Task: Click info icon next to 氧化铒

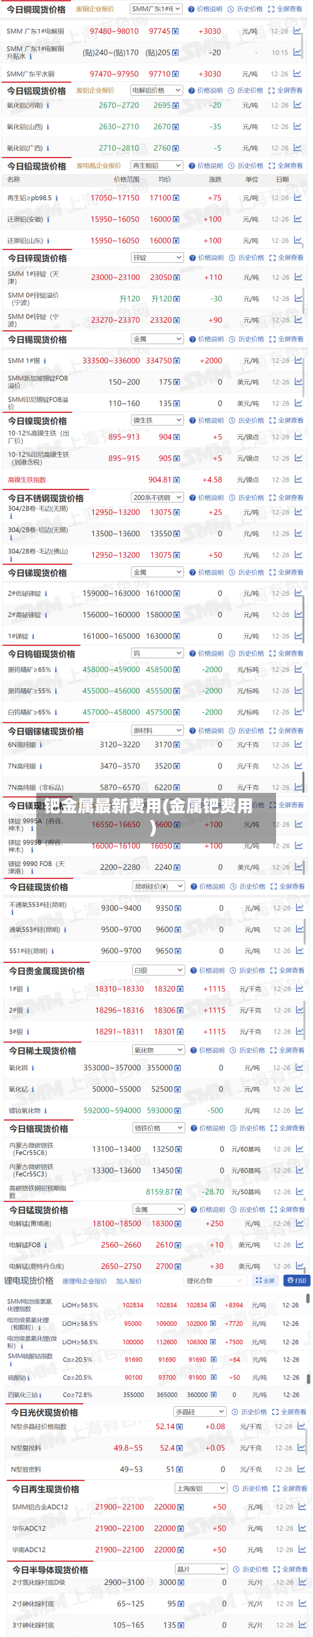Action: click(33, 1068)
